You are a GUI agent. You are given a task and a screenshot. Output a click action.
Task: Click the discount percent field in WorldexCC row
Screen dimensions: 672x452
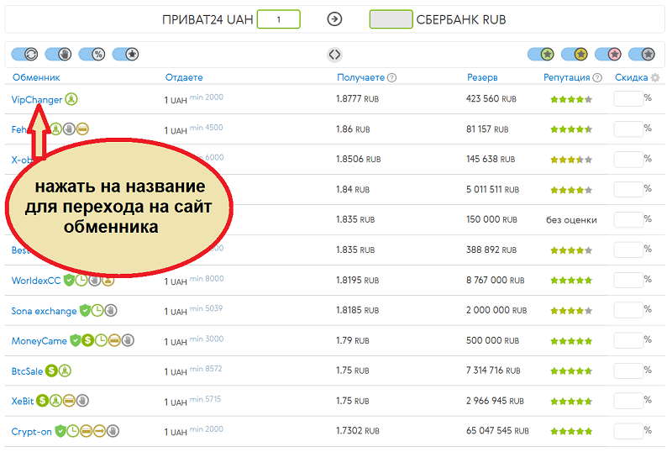pyautogui.click(x=628, y=280)
